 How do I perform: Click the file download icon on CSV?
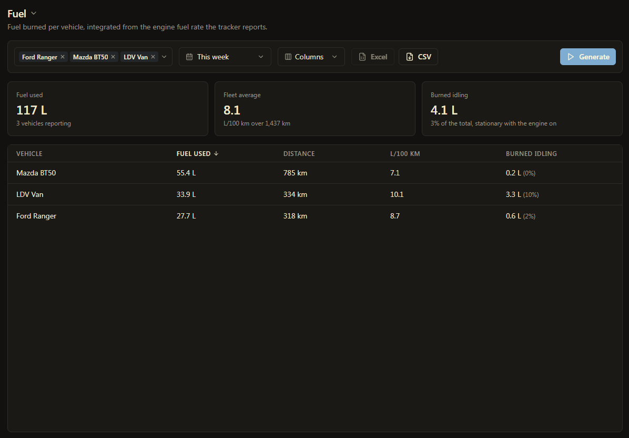click(410, 57)
